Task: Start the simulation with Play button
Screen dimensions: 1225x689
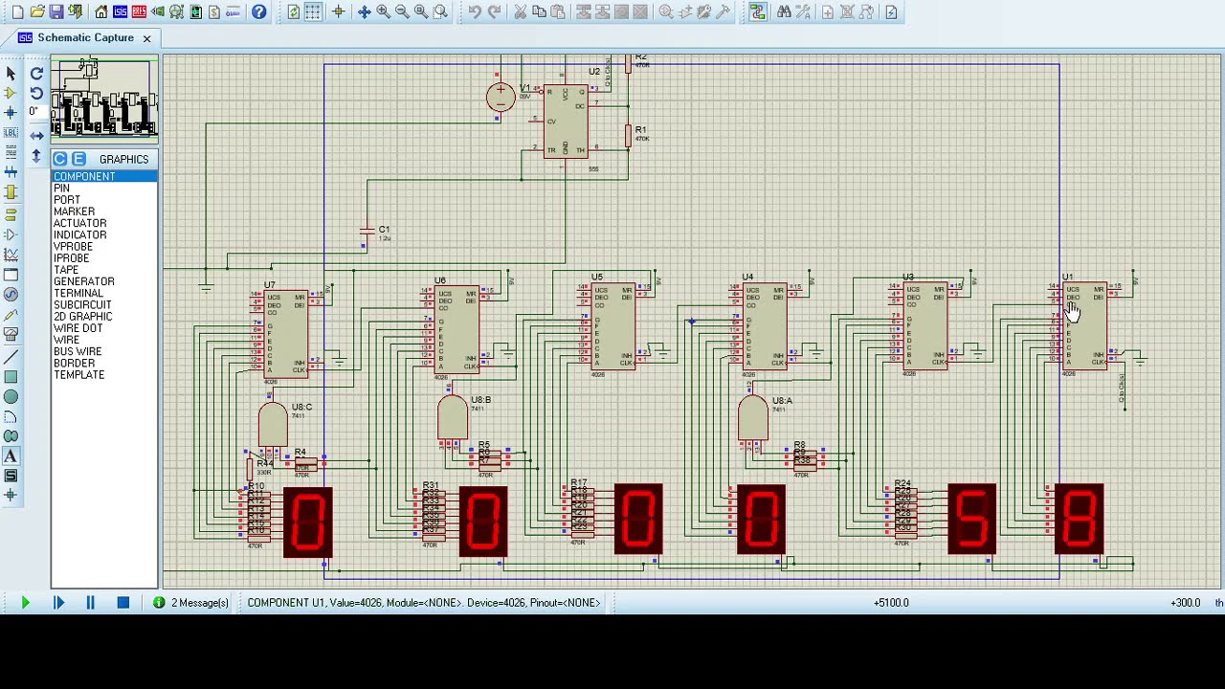Action: [25, 603]
